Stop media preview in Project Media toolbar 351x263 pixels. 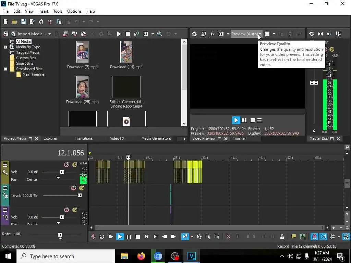(128, 34)
